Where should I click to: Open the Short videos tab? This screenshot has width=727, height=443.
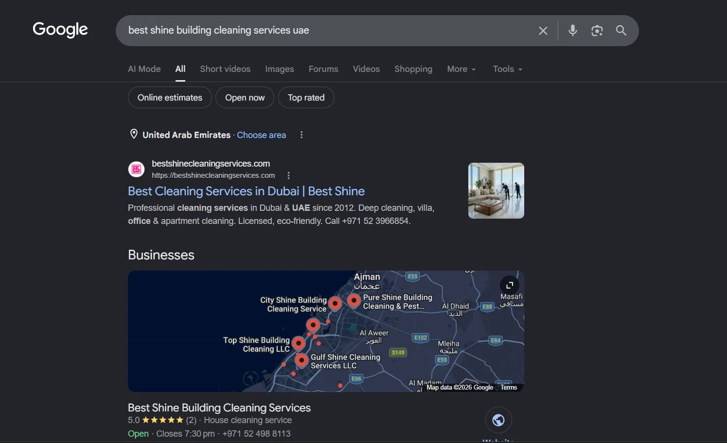coord(225,69)
